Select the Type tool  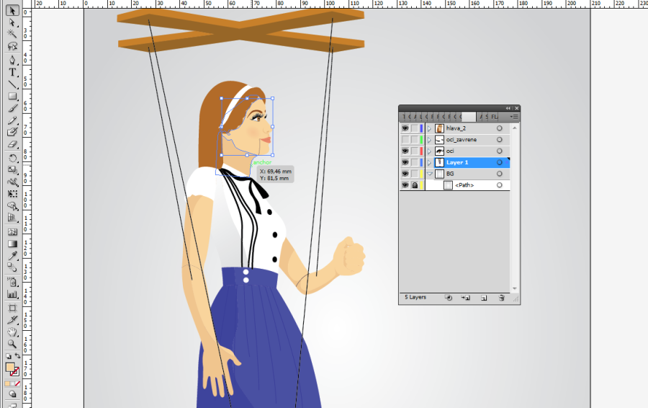pos(13,72)
